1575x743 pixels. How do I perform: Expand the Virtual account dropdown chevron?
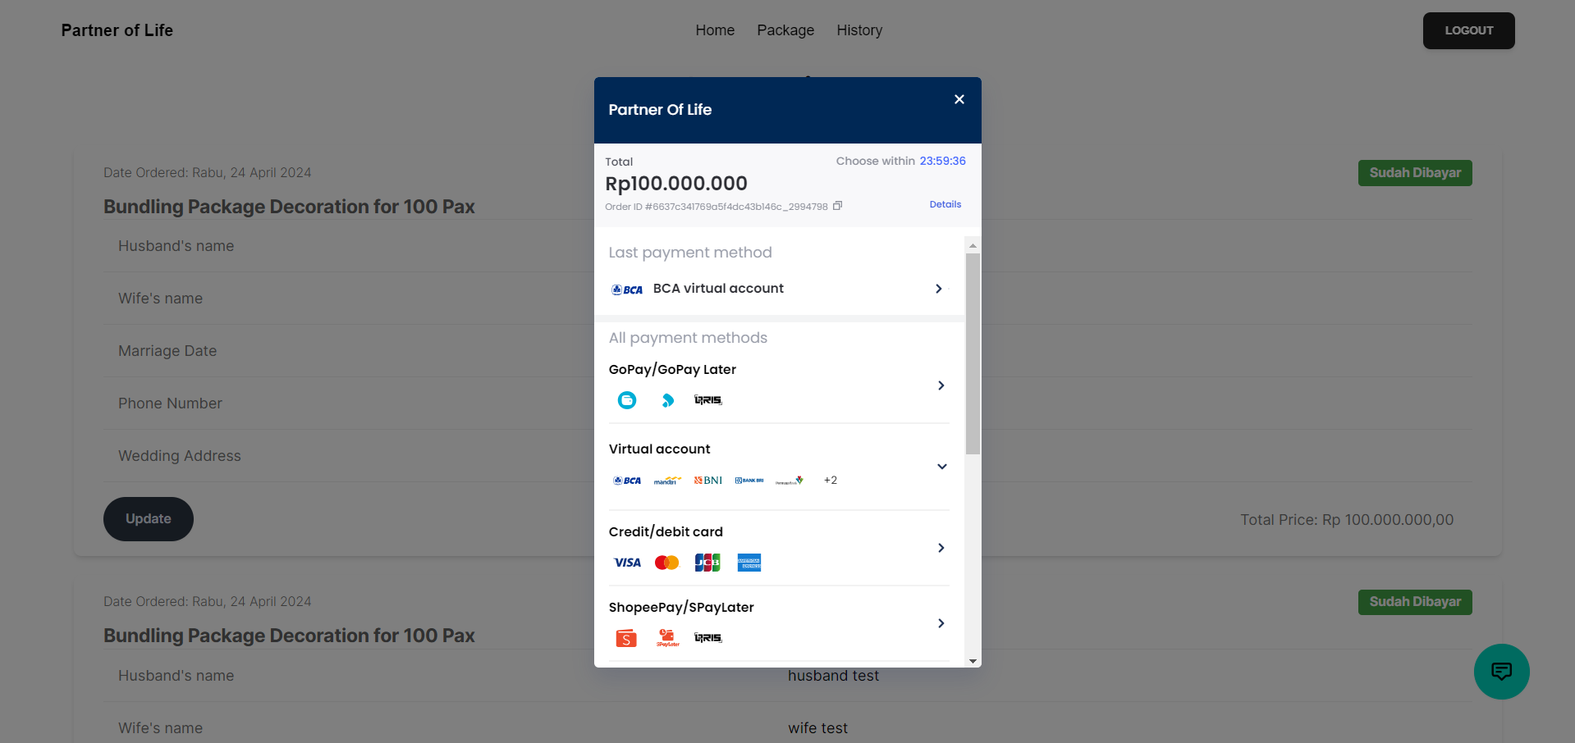point(941,467)
